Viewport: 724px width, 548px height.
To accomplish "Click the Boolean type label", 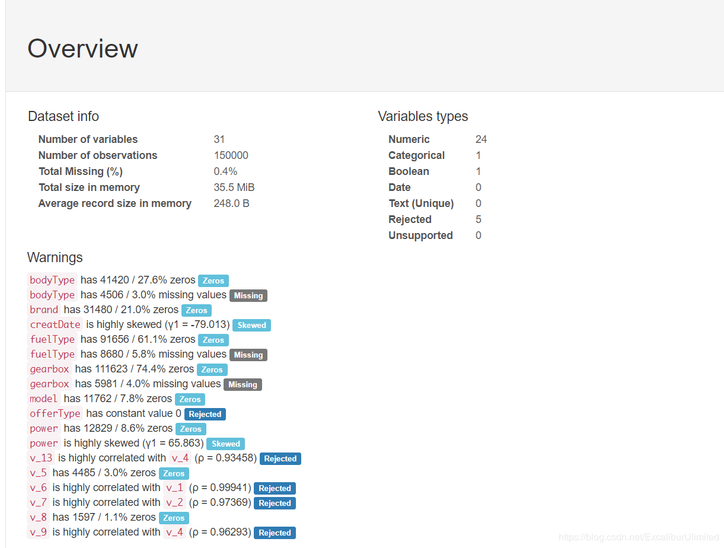I will [409, 171].
